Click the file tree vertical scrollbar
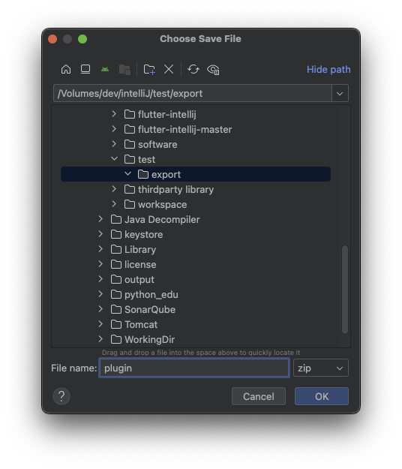This screenshot has height=469, width=402. point(345,289)
